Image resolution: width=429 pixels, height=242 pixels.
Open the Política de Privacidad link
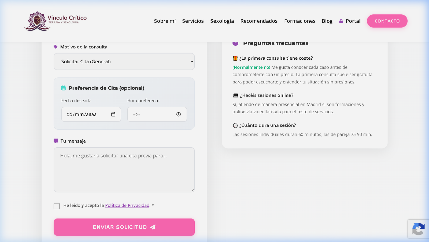[127, 205]
